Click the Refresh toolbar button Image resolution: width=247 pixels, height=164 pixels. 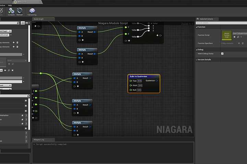pos(20,12)
